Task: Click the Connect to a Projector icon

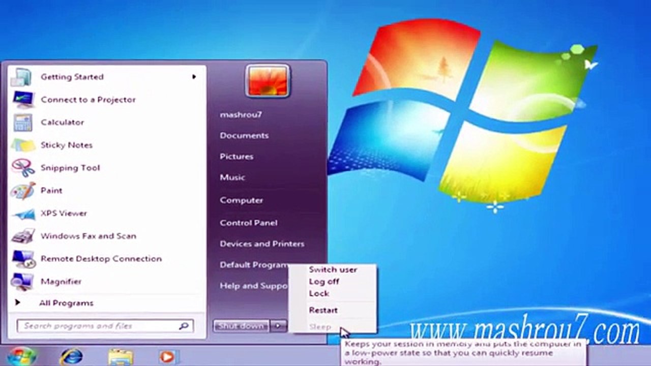Action: (x=22, y=100)
